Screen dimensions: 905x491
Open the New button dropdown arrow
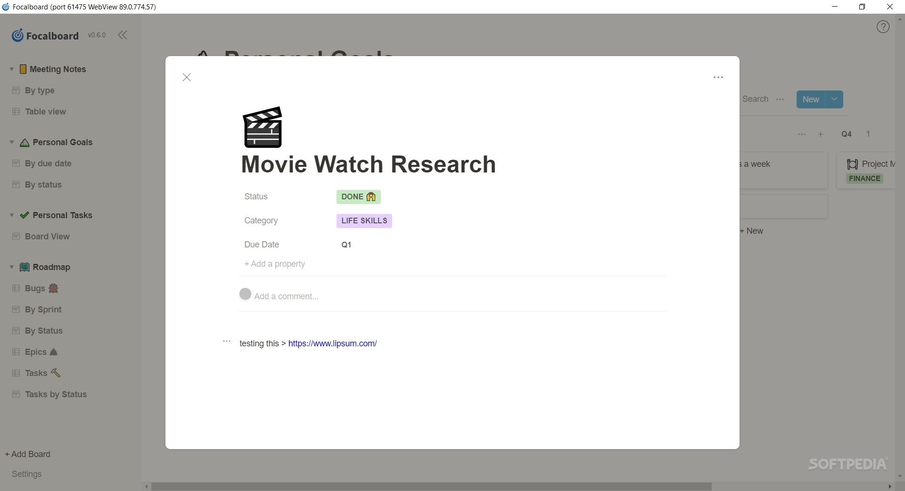click(834, 99)
